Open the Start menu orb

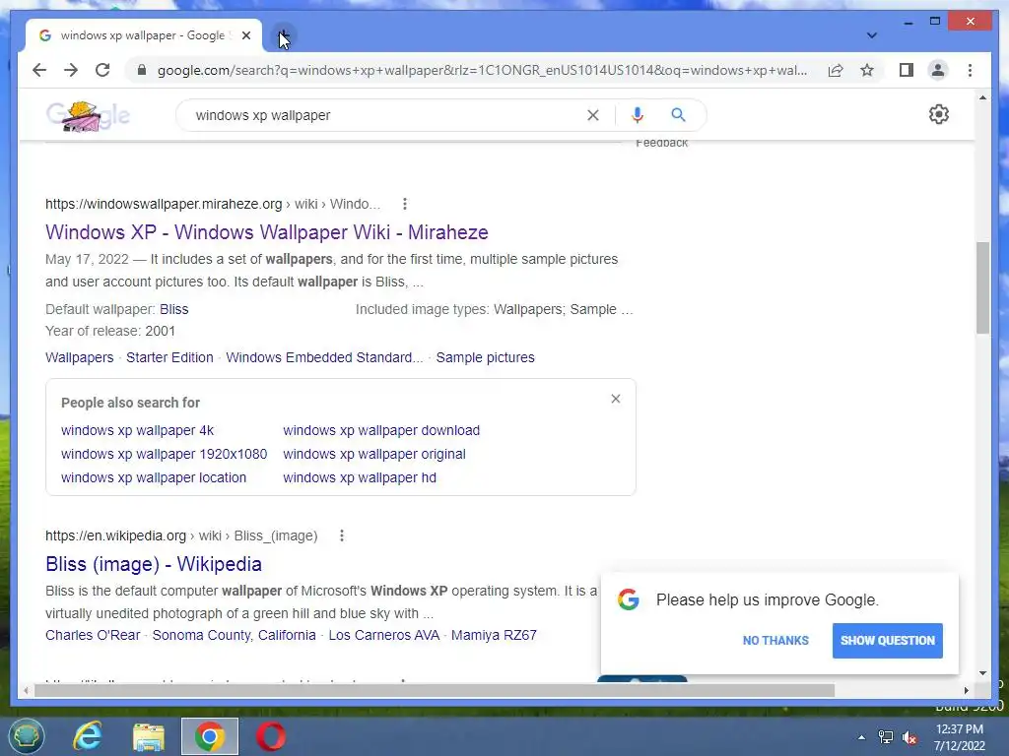(x=26, y=736)
